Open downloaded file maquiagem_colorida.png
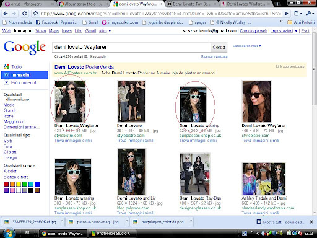The image size is (317, 238). [159, 222]
